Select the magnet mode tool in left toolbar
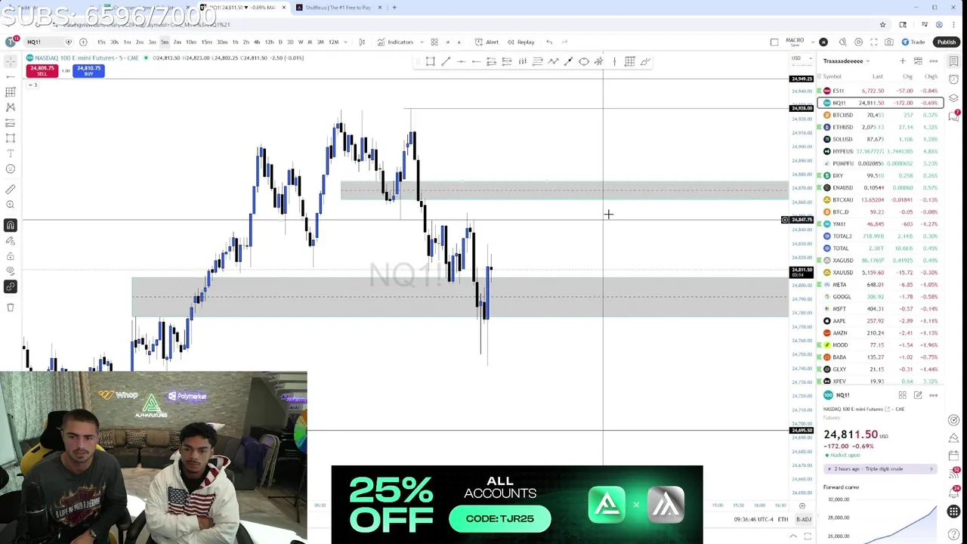 click(x=11, y=225)
